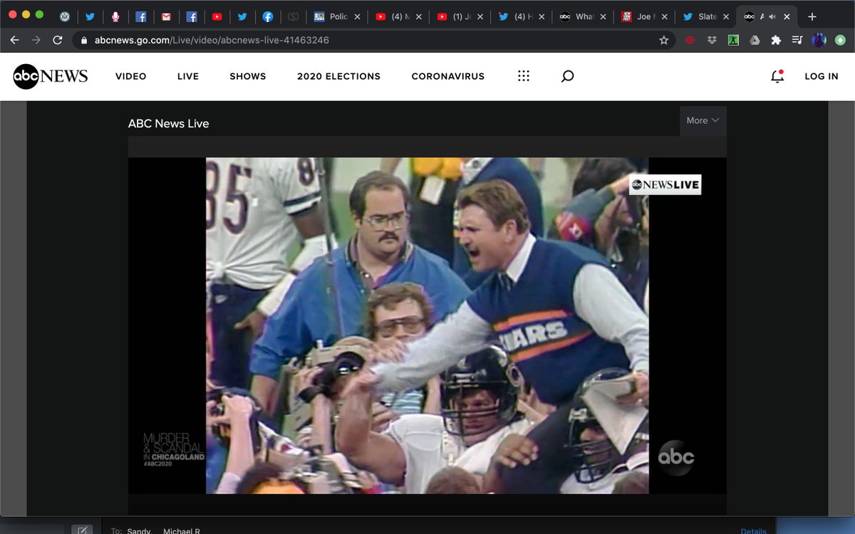The width and height of the screenshot is (855, 534).
Task: Click the compose message button in Messages
Action: [82, 530]
